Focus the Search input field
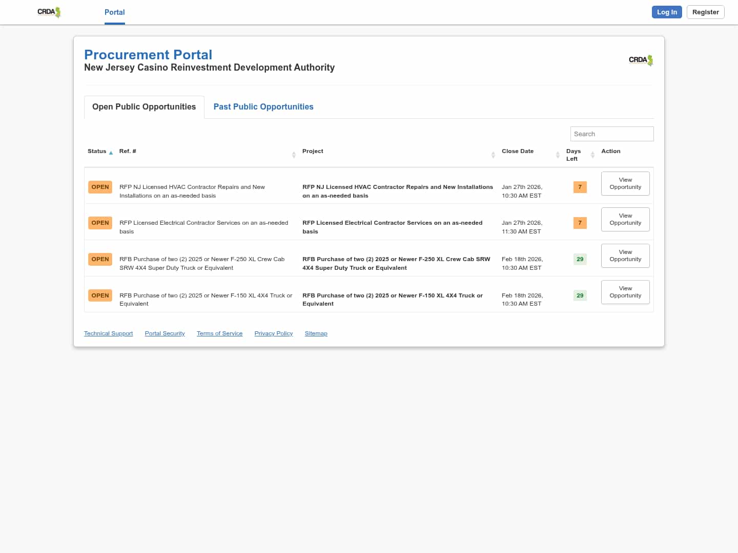Screen dimensions: 738x553 tap(612, 134)
